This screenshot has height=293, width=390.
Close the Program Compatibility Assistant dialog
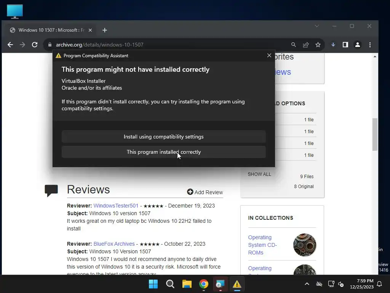(x=269, y=55)
